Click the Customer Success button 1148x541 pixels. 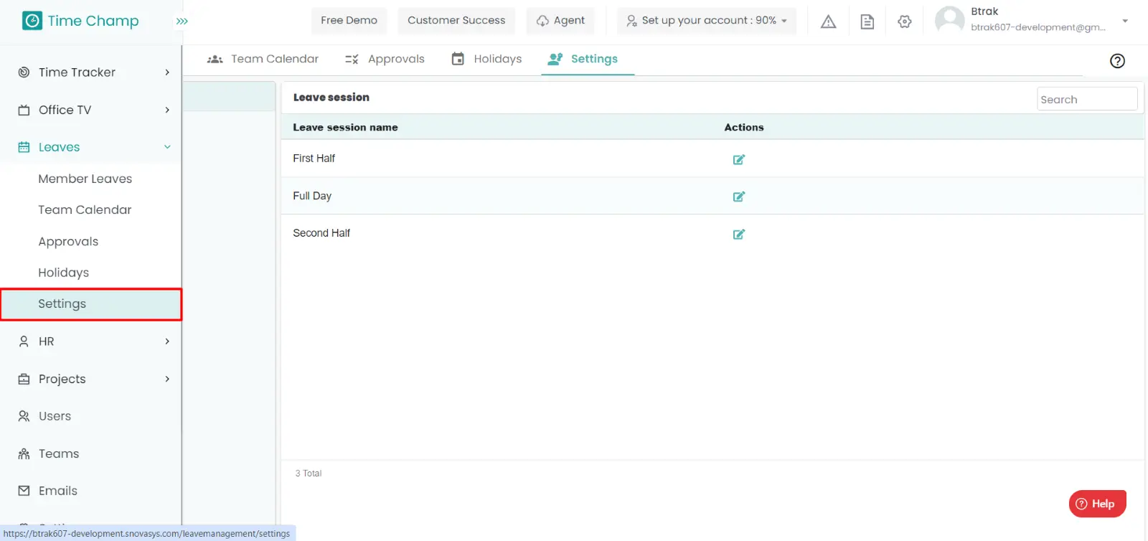coord(456,21)
